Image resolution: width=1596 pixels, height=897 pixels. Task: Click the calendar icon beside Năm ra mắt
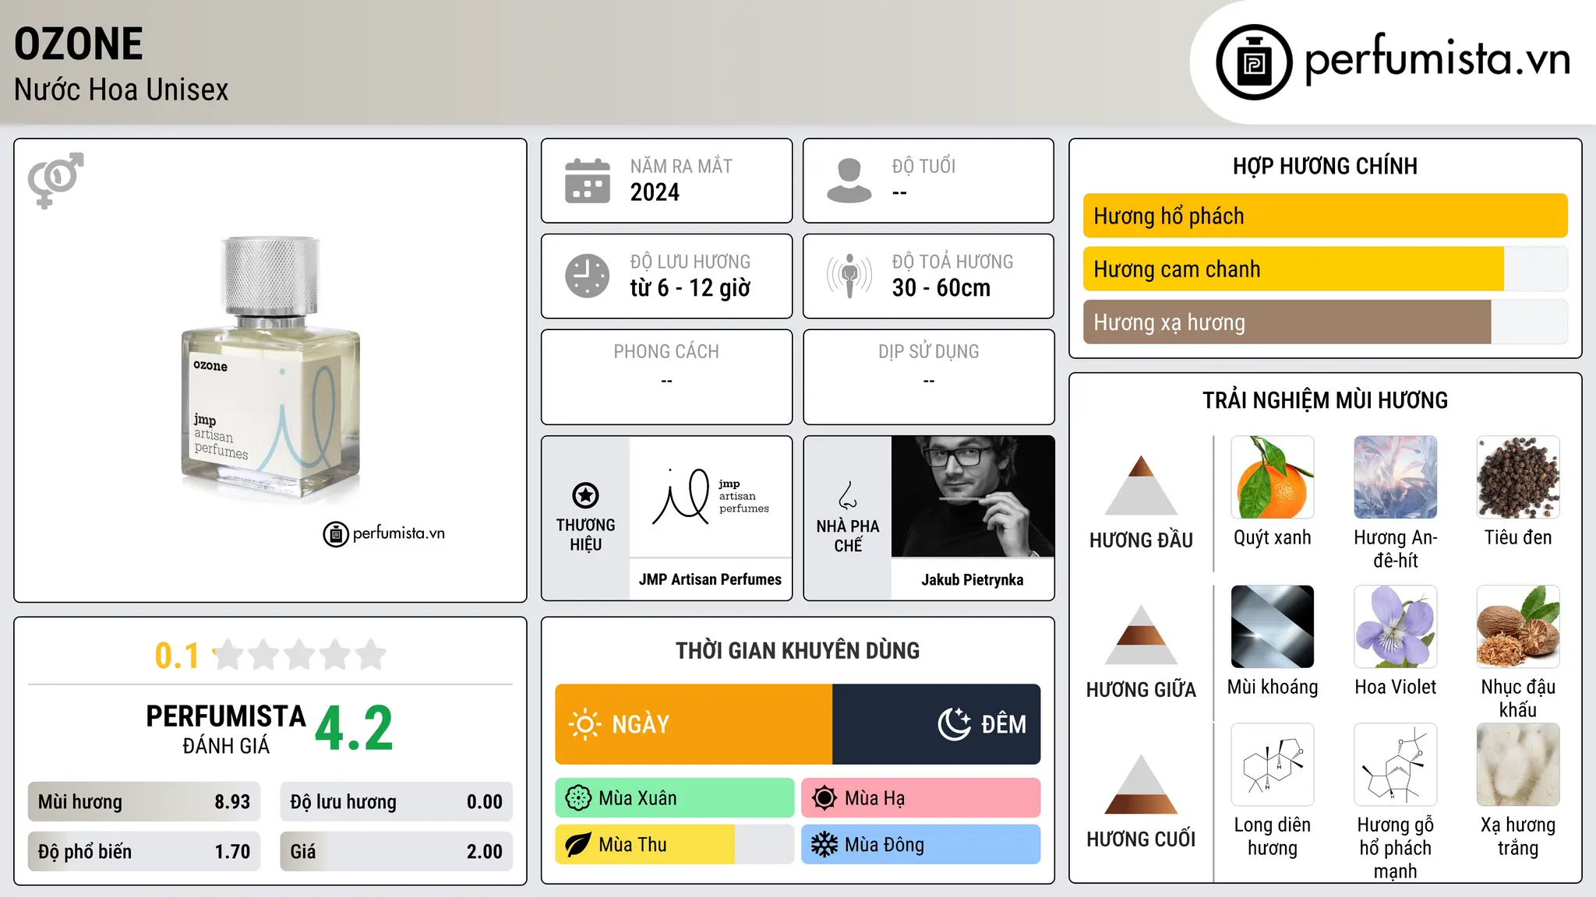(x=587, y=181)
